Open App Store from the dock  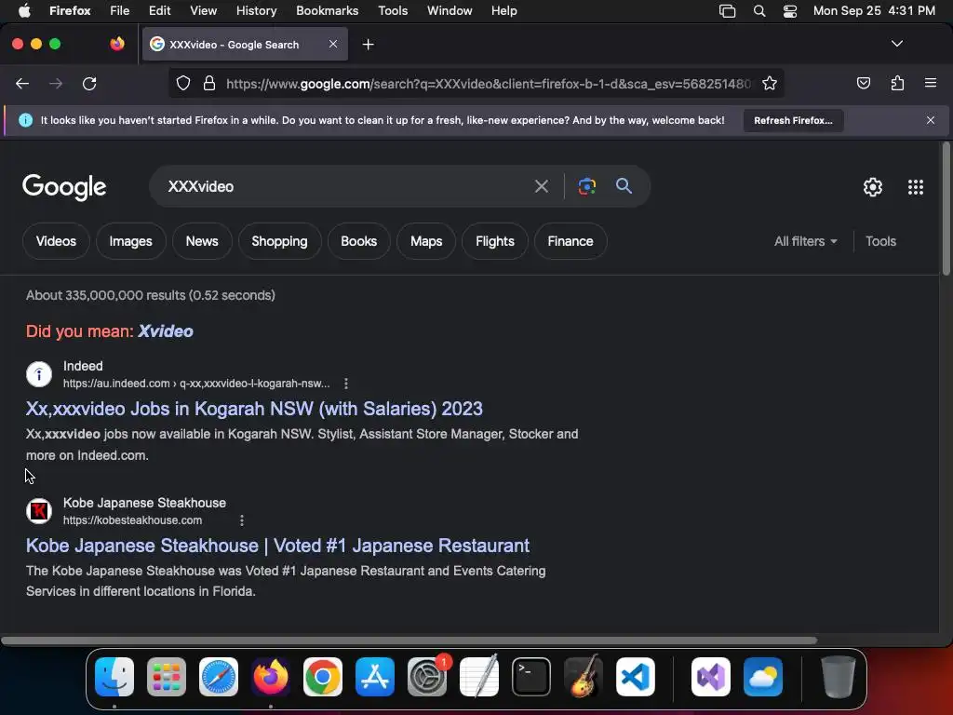click(x=374, y=676)
